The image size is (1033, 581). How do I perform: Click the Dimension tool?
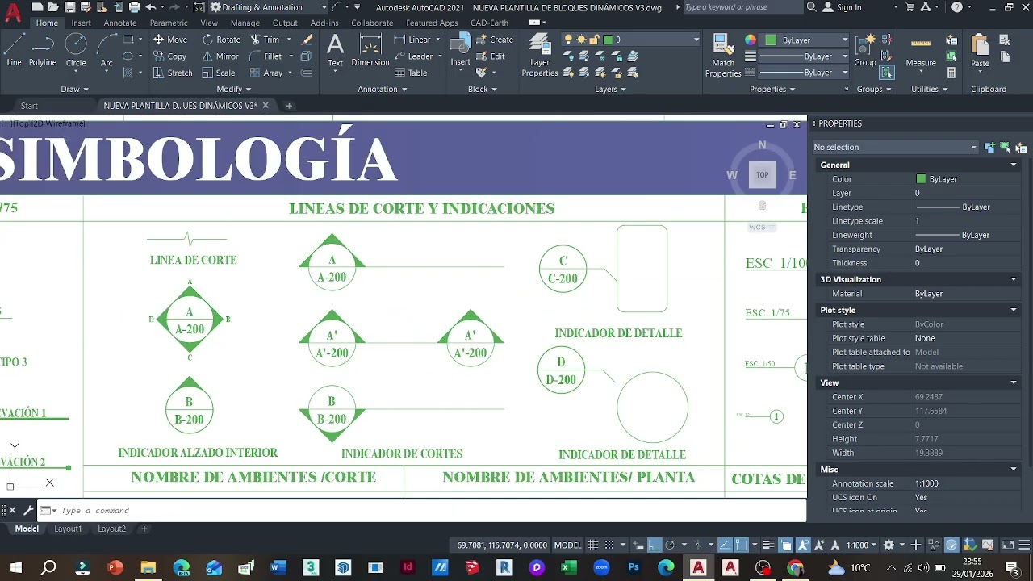[370, 50]
